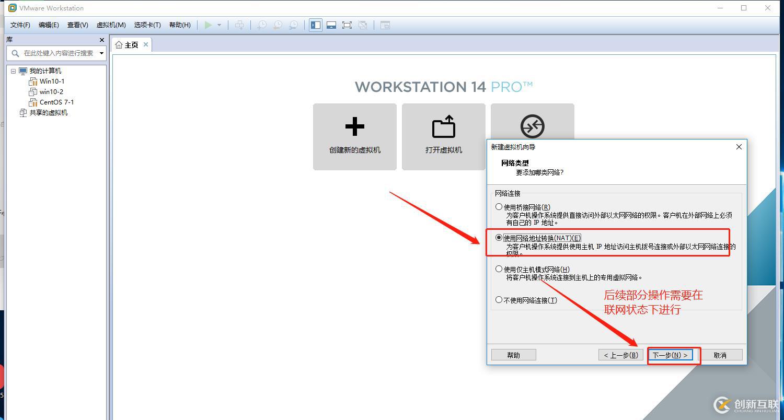Click the win10-2 VM icon
784x420 pixels.
point(33,92)
